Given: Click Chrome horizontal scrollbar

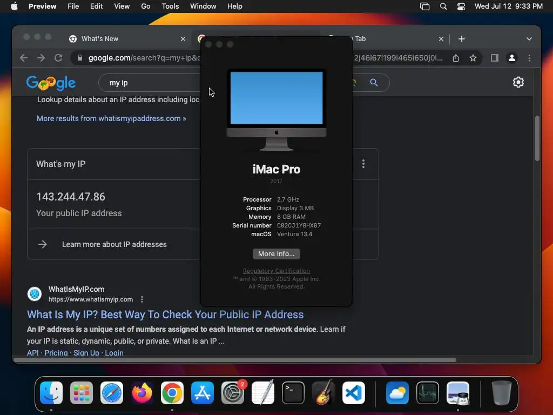Looking at the screenshot, I should (235, 360).
